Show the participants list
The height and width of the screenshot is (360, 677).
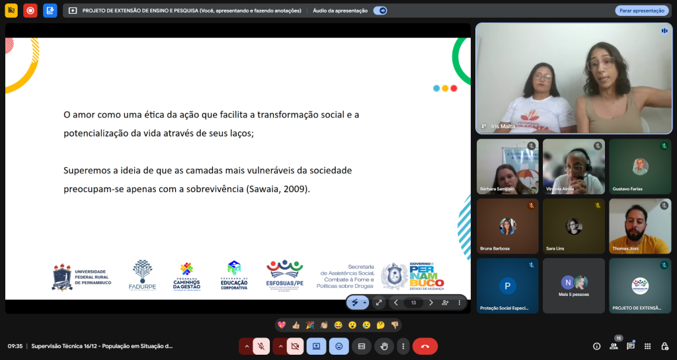614,346
